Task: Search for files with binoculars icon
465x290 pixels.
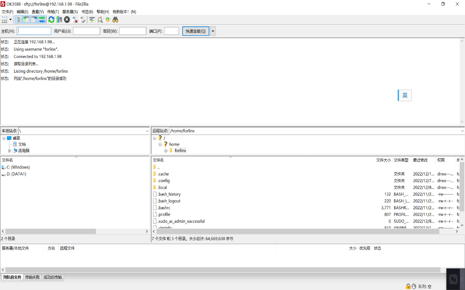Action: [115, 19]
